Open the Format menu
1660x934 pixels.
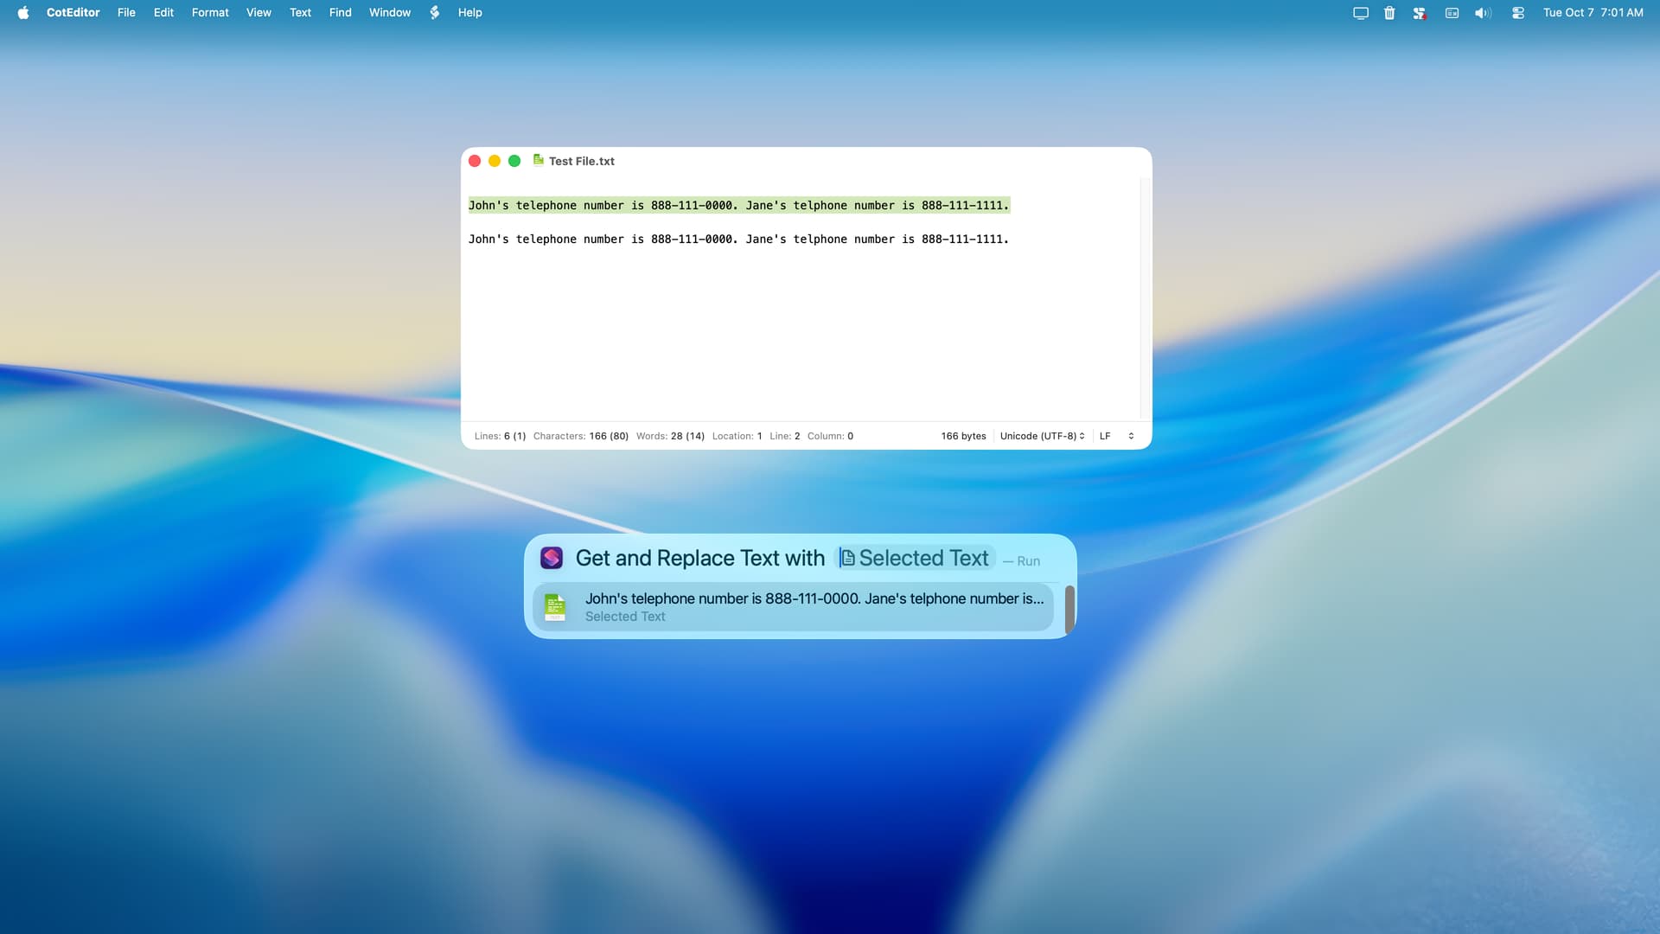[210, 12]
